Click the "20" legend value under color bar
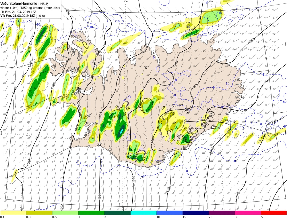 tap(210, 217)
